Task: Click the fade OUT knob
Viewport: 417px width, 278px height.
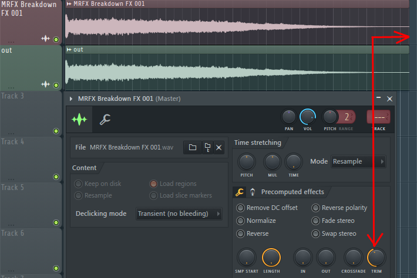Action: click(x=326, y=257)
